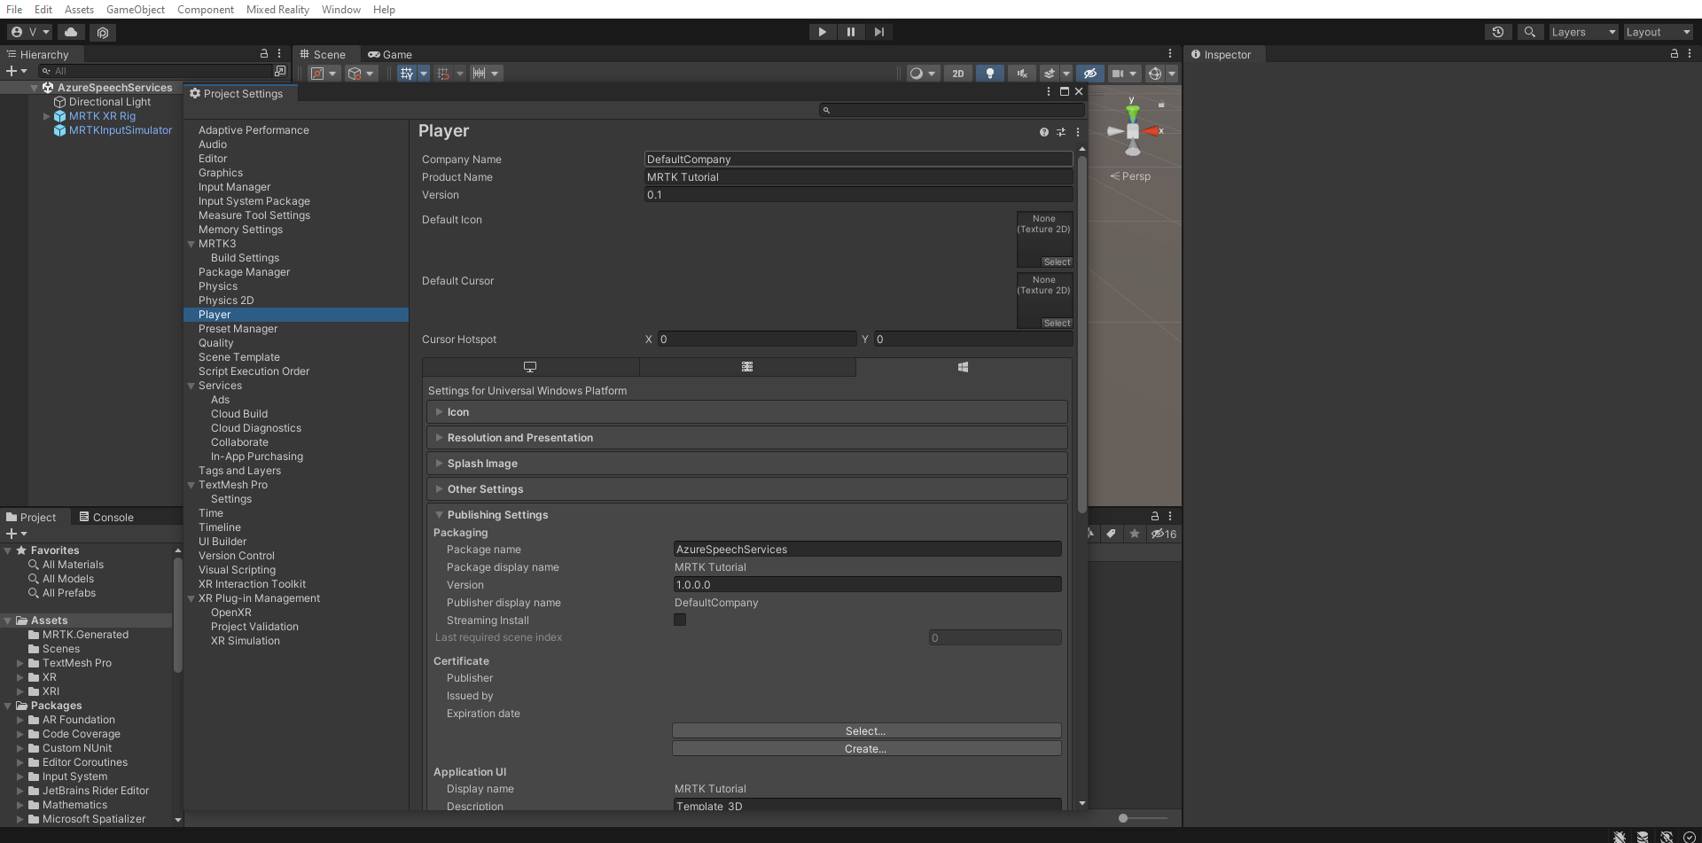Expand the Other Settings section
The height and width of the screenshot is (843, 1702).
747,489
